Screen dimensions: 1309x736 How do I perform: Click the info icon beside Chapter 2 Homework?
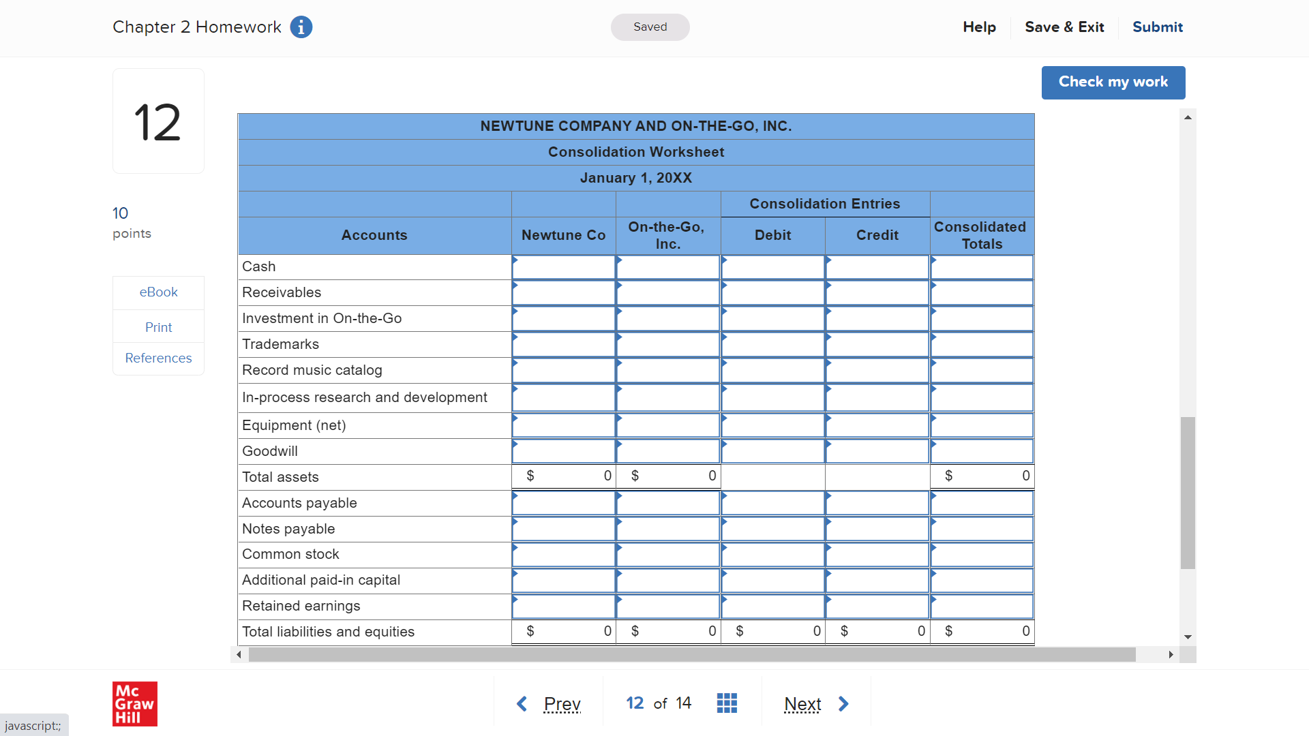click(x=301, y=27)
